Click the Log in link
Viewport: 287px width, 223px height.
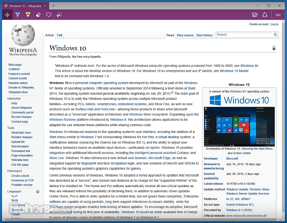274,24
